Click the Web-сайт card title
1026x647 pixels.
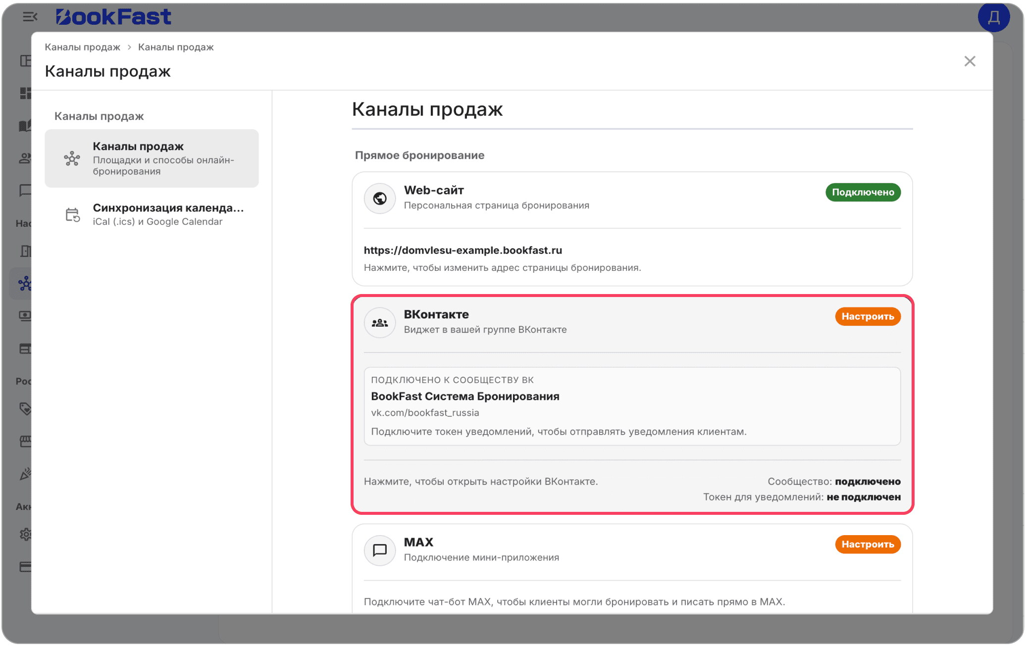tap(434, 190)
